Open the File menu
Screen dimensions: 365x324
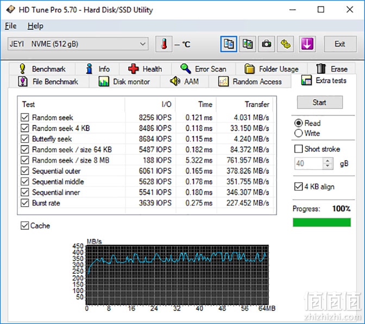click(11, 26)
